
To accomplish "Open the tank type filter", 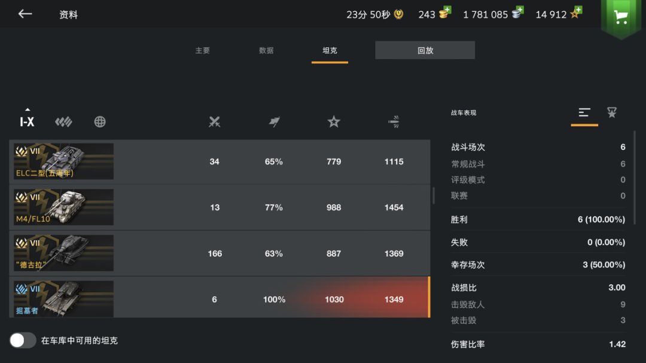I will 63,122.
